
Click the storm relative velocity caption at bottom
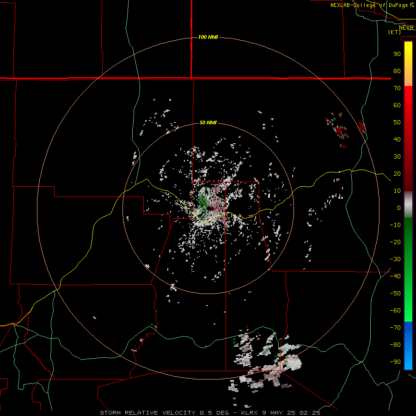(210, 413)
